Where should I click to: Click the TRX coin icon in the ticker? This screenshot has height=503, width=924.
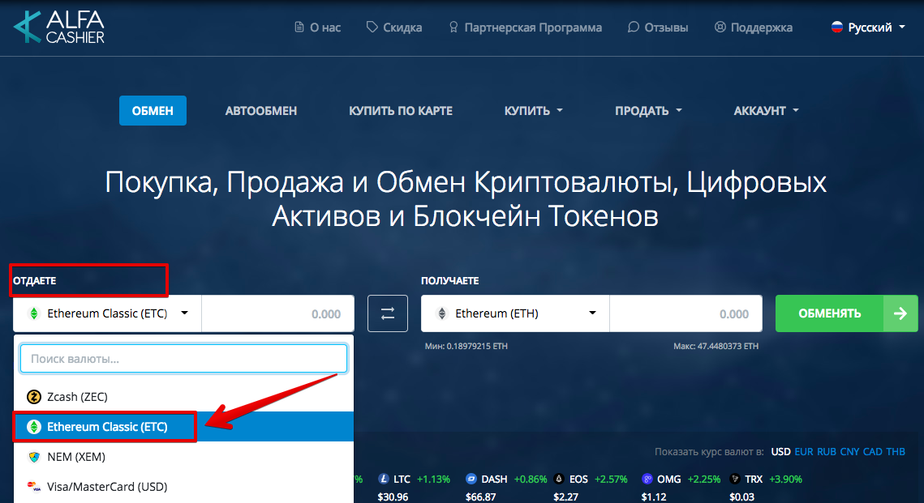point(735,479)
